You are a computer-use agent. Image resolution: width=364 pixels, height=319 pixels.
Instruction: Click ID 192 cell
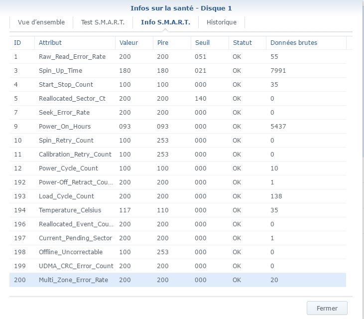click(20, 182)
